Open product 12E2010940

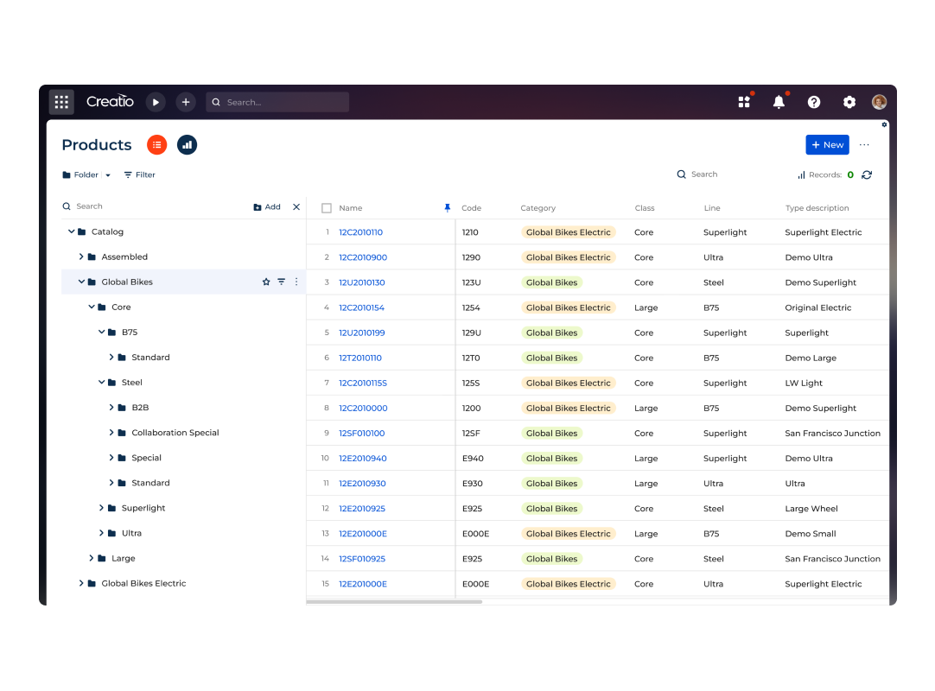coord(363,459)
